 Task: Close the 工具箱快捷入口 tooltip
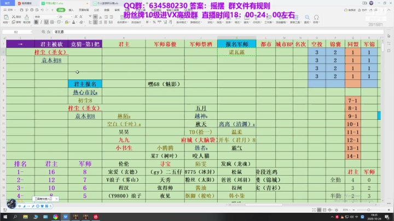pos(56,199)
